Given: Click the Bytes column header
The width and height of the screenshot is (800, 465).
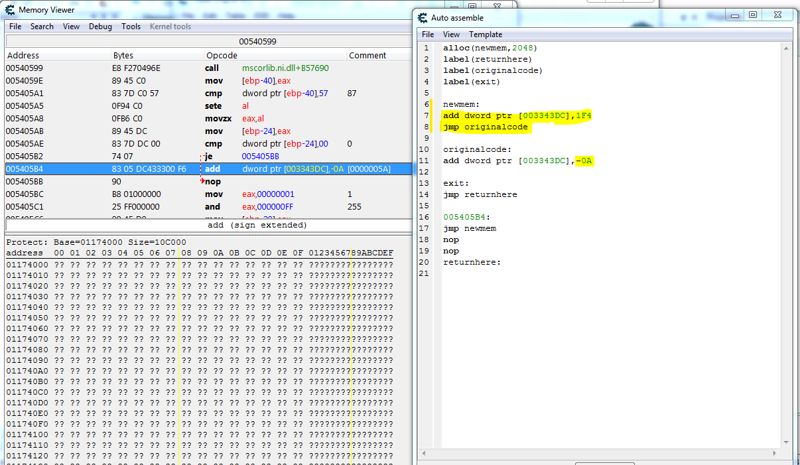Looking at the screenshot, I should click(123, 56).
